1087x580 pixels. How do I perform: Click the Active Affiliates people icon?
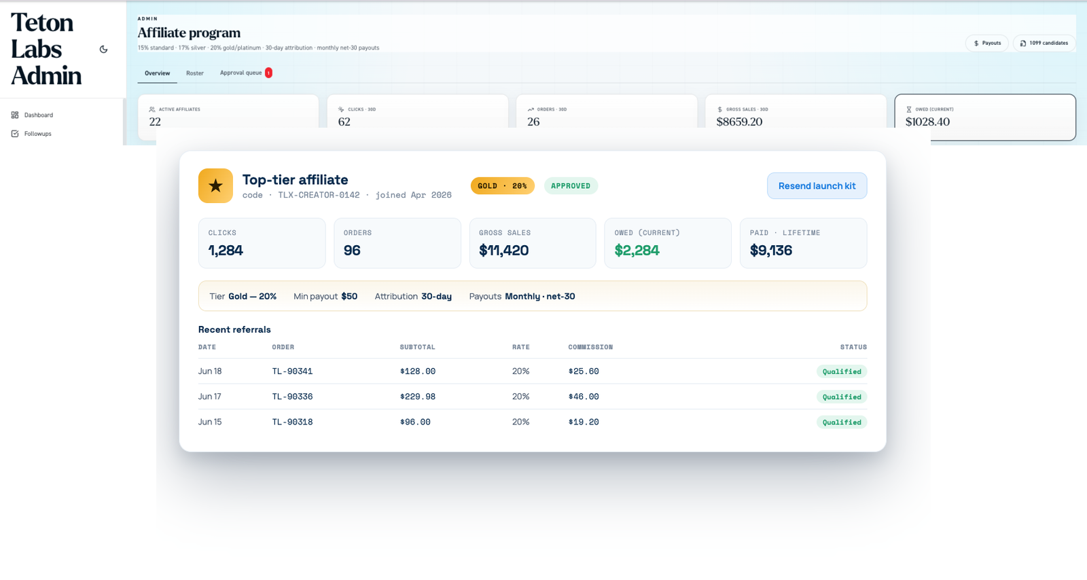click(152, 109)
